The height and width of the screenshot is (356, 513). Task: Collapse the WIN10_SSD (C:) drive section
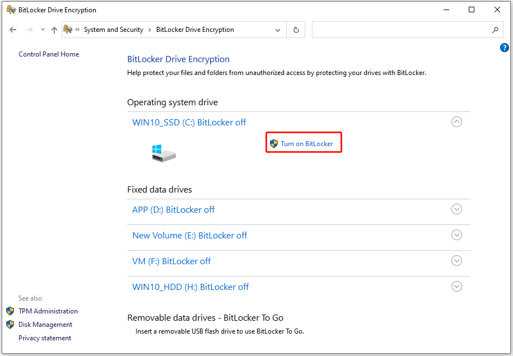(x=457, y=122)
